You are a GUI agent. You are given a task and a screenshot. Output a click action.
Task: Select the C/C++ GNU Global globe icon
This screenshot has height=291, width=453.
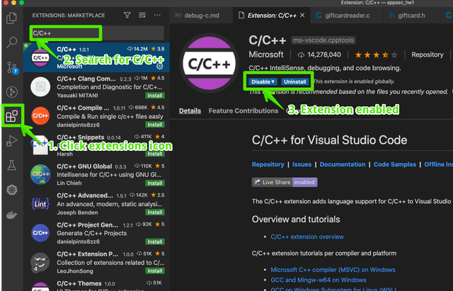(x=40, y=174)
